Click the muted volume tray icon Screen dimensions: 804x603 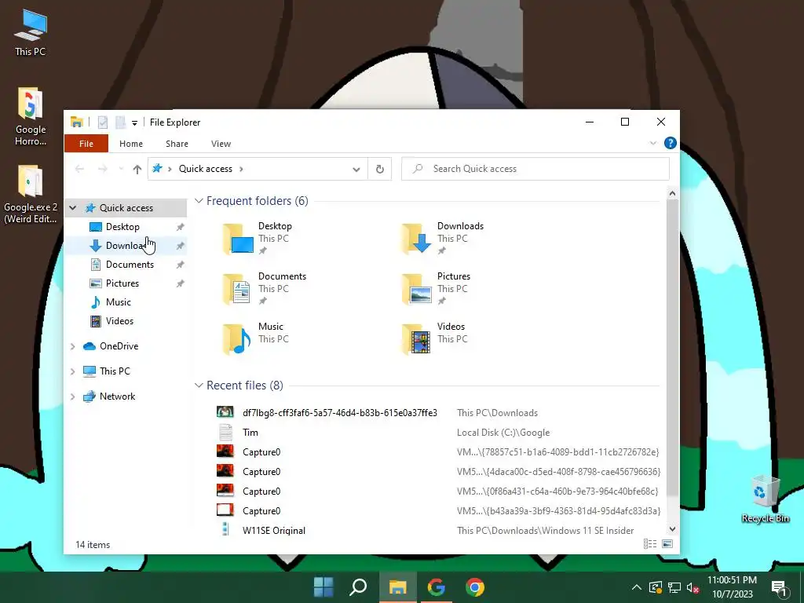(x=693, y=587)
